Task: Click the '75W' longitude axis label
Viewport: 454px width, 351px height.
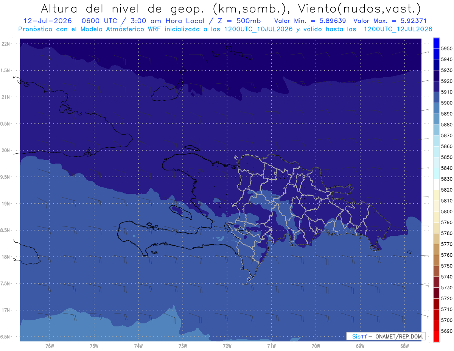Action: [x=94, y=346]
